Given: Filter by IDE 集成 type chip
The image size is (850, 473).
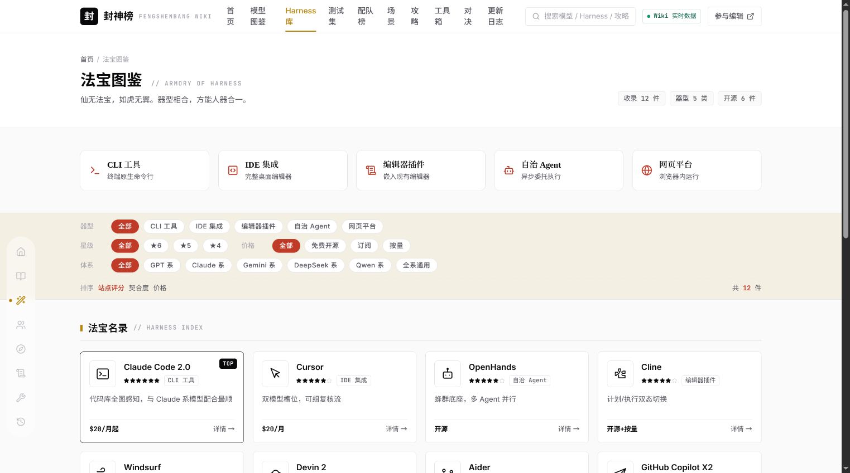Looking at the screenshot, I should point(209,226).
